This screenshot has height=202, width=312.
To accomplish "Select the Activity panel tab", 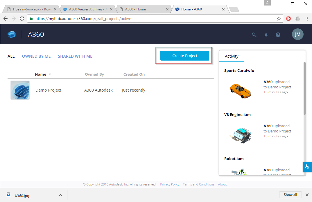I will click(x=232, y=56).
